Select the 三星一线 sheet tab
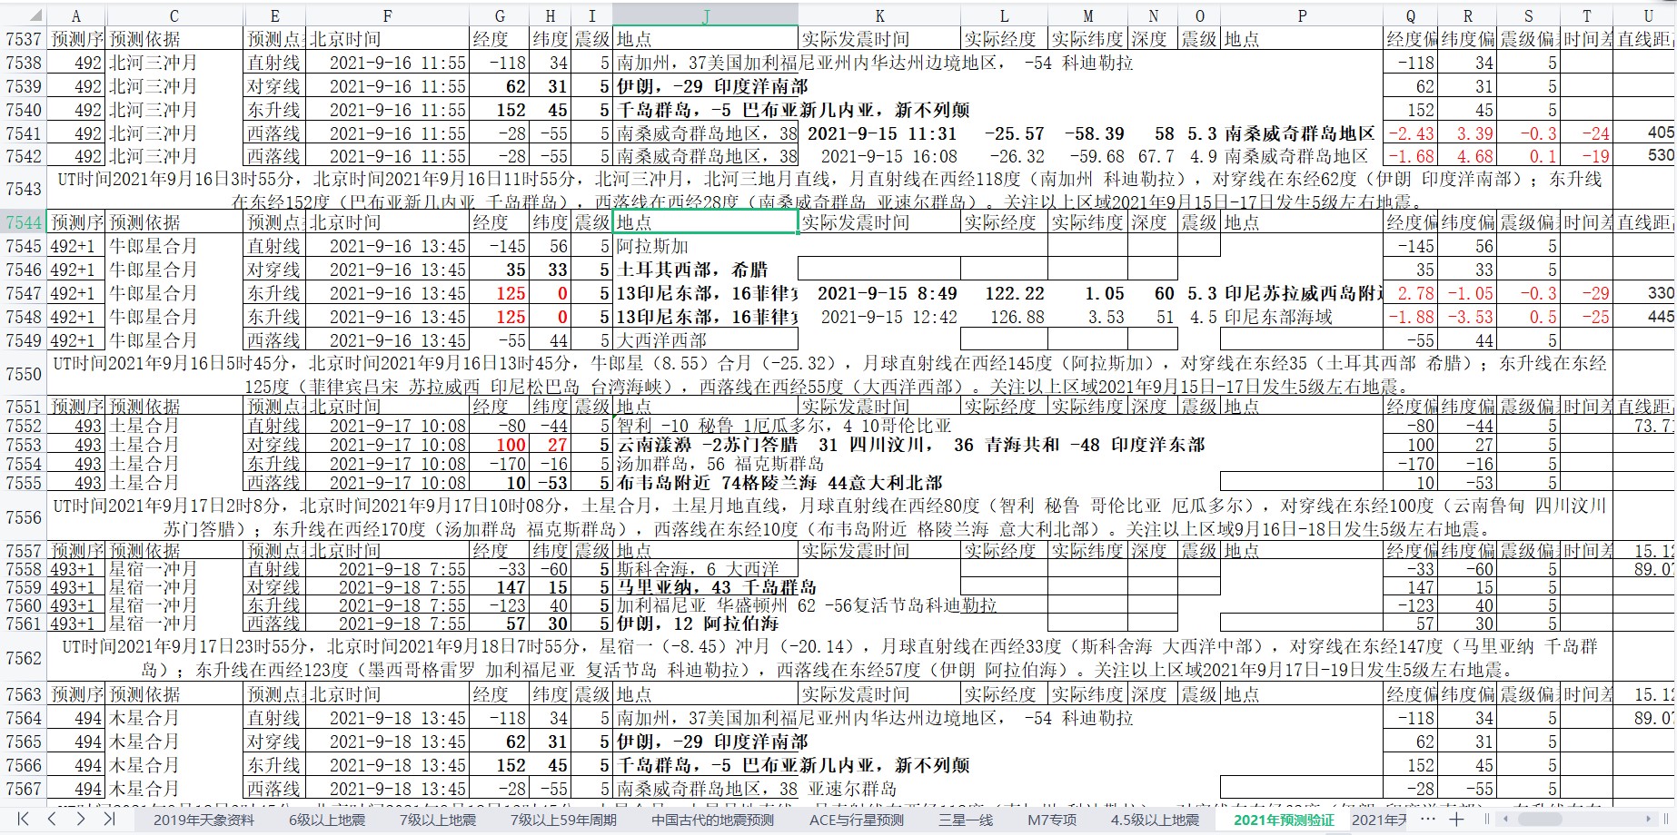 [x=966, y=820]
